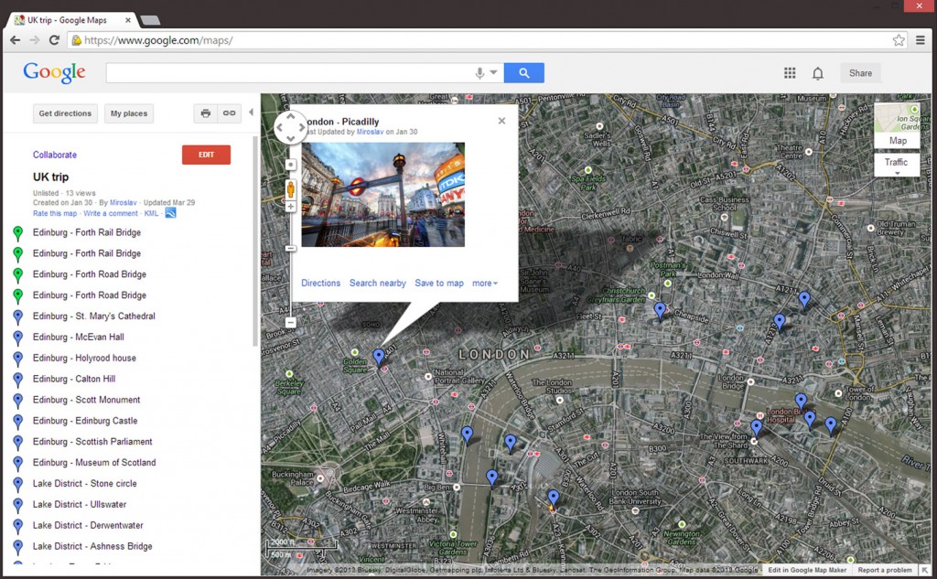
Task: Select 'Edinburg - Scott Monument' in the list
Action: tap(86, 400)
